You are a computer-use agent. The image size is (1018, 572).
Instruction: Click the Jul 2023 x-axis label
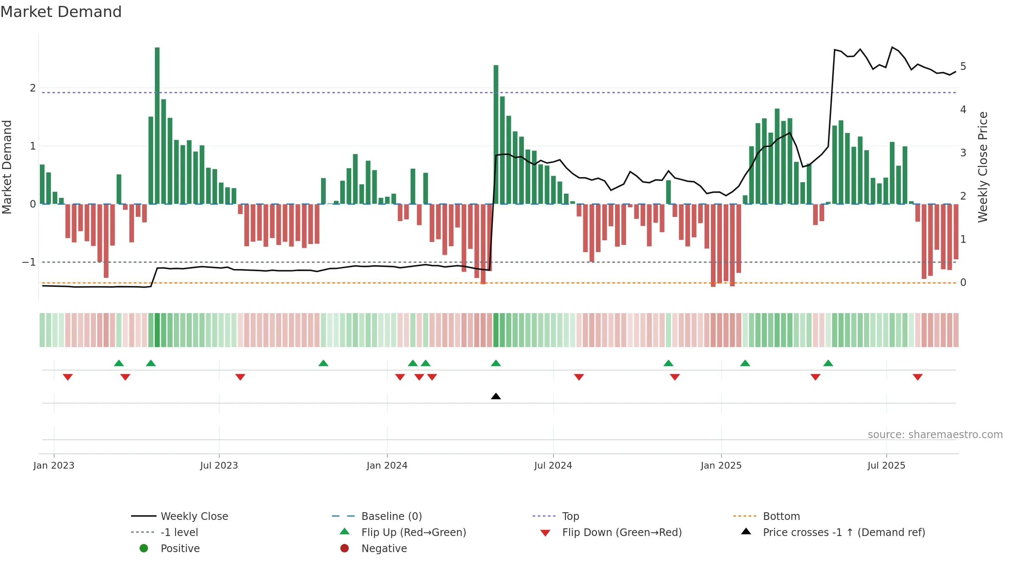pyautogui.click(x=219, y=465)
